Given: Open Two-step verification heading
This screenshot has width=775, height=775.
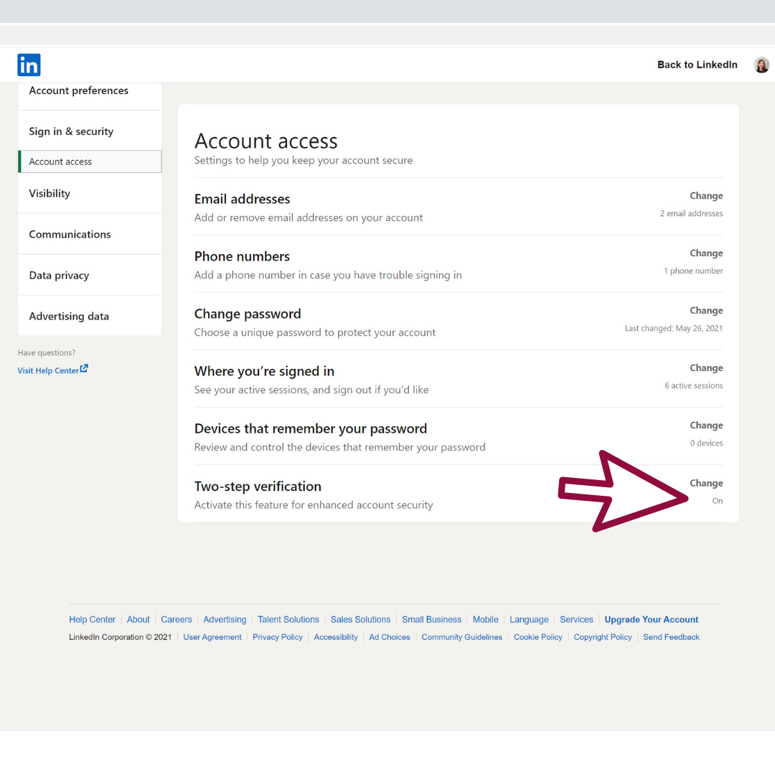Looking at the screenshot, I should tap(258, 487).
